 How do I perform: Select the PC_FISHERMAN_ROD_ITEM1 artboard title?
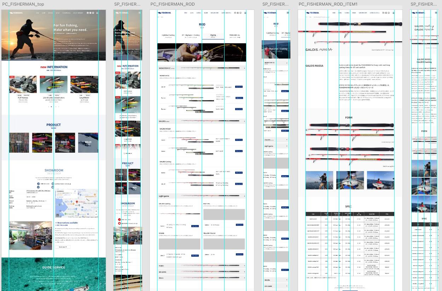tap(328, 4)
